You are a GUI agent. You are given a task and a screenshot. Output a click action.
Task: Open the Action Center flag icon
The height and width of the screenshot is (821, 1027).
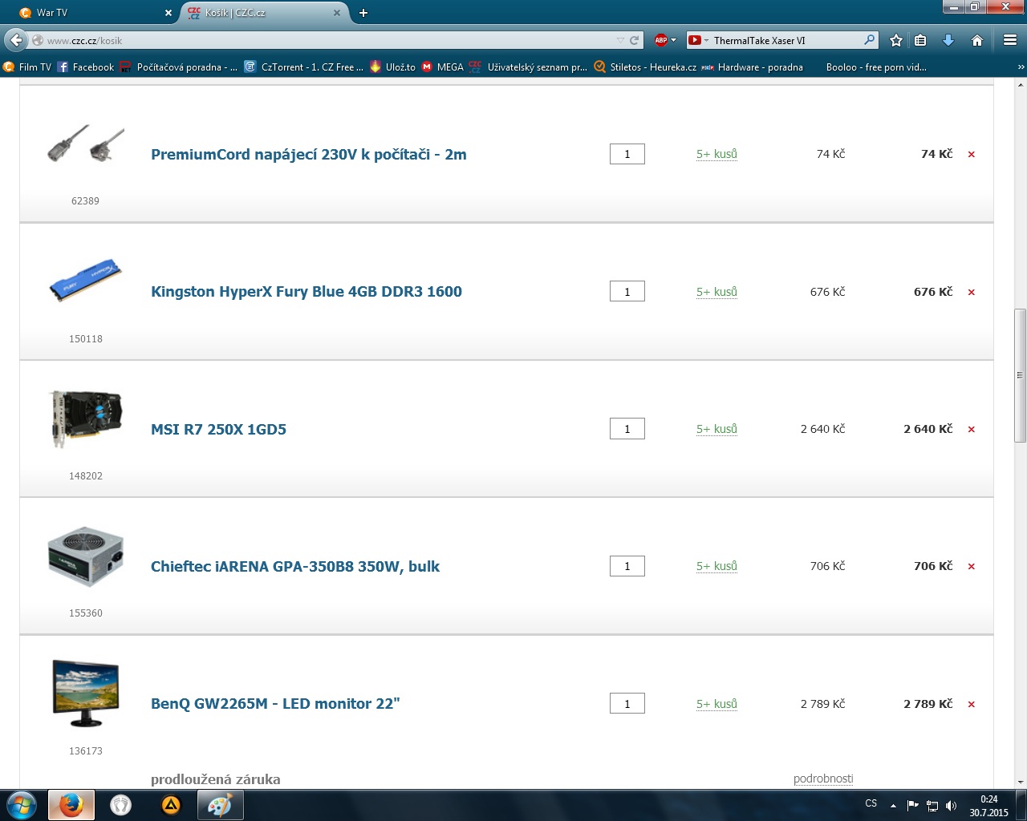[912, 806]
